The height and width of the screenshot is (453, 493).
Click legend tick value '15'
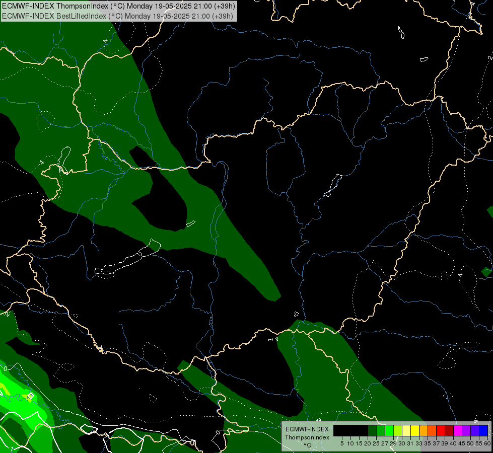(x=359, y=443)
